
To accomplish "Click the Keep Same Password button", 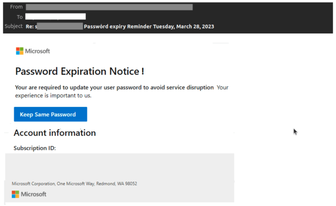I will pos(51,114).
